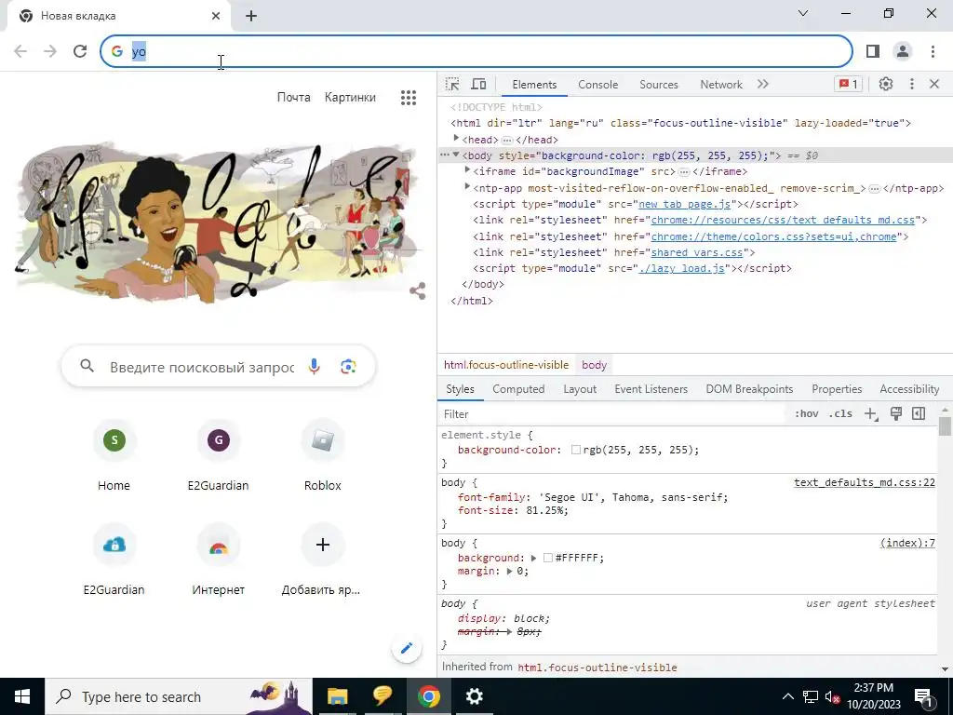953x715 pixels.
Task: Click the customize Chrome pencil button
Action: click(x=407, y=648)
